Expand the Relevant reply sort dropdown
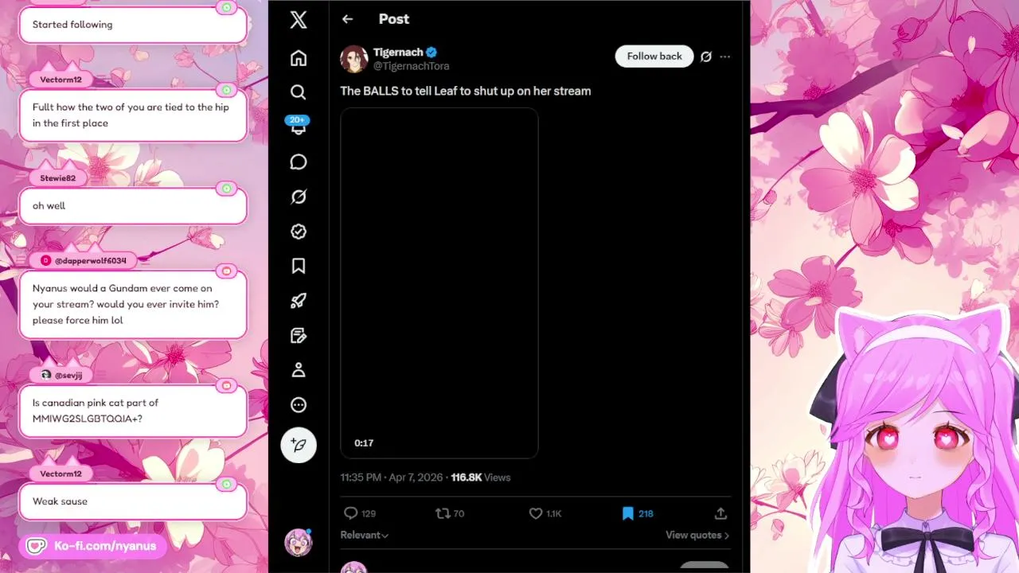Screen dimensions: 1019x573 tap(365, 536)
